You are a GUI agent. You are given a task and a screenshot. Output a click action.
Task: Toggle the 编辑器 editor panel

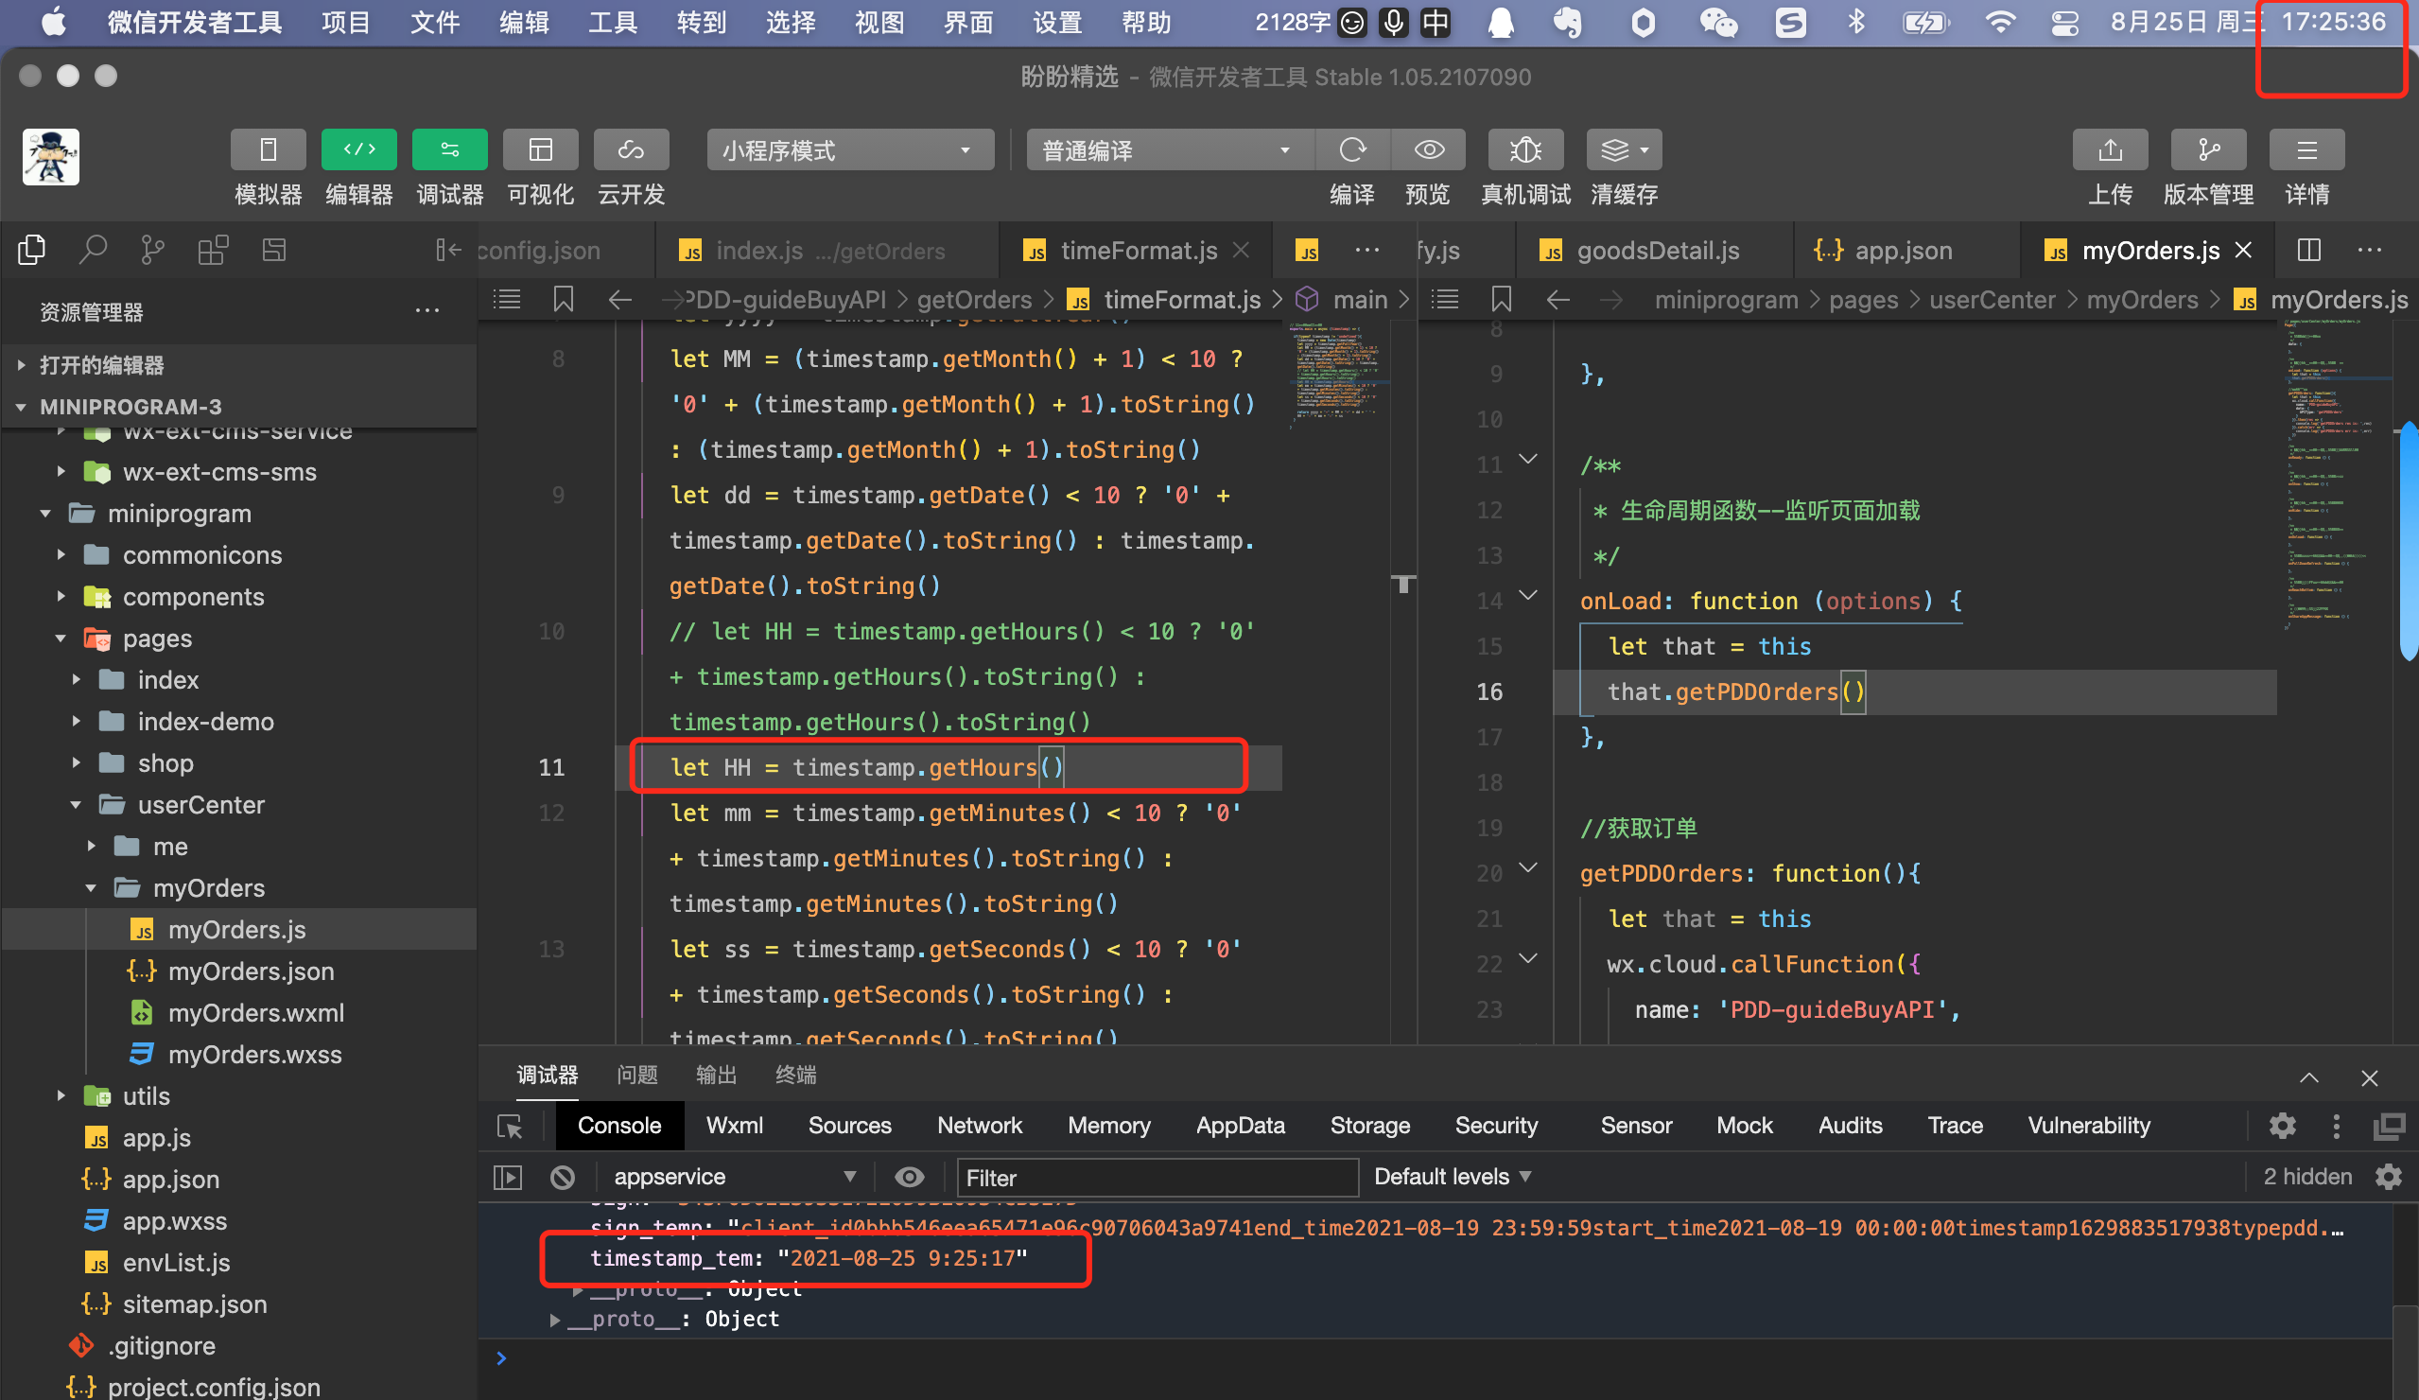pos(358,149)
